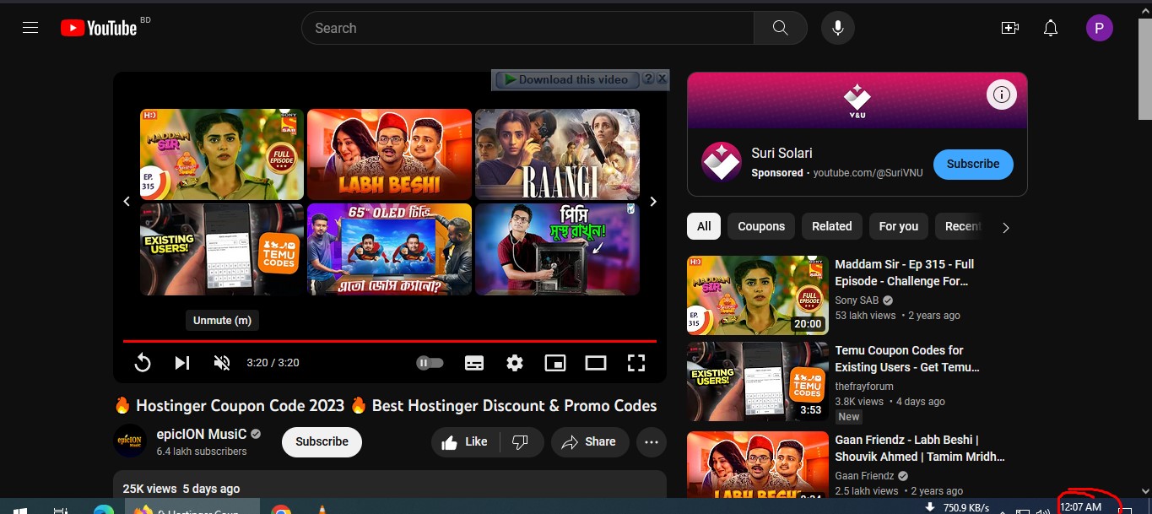Go to the YouTube home logo
This screenshot has height=514, width=1152.
(99, 28)
